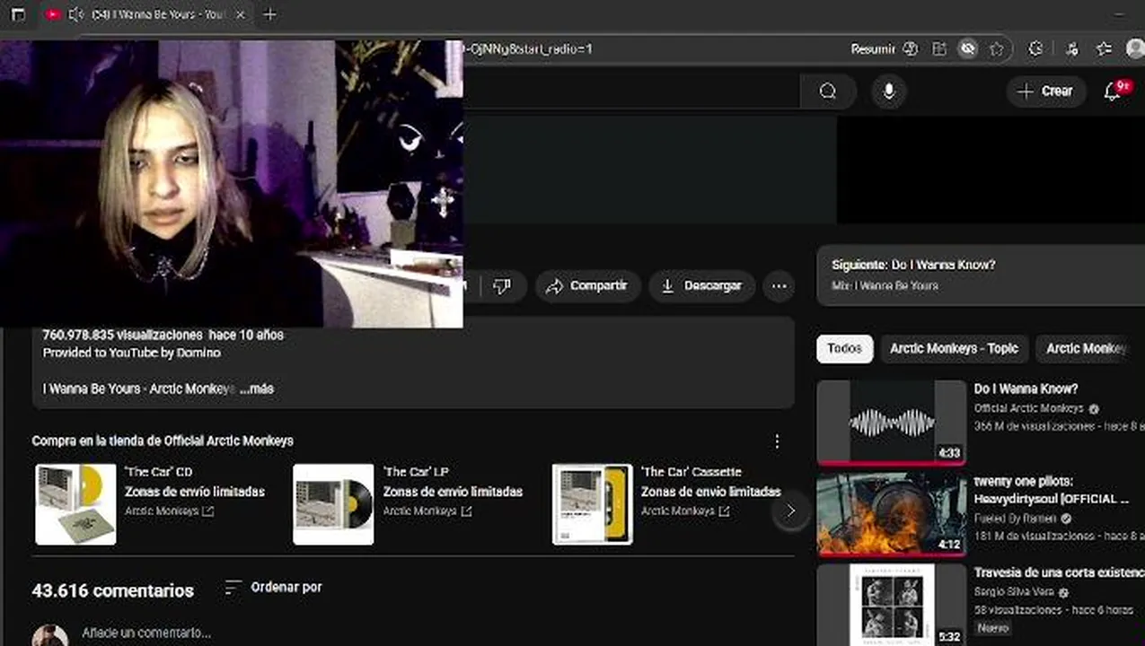Play Travesia de una corta existencia thumbnail
Image resolution: width=1145 pixels, height=646 pixels.
(891, 605)
